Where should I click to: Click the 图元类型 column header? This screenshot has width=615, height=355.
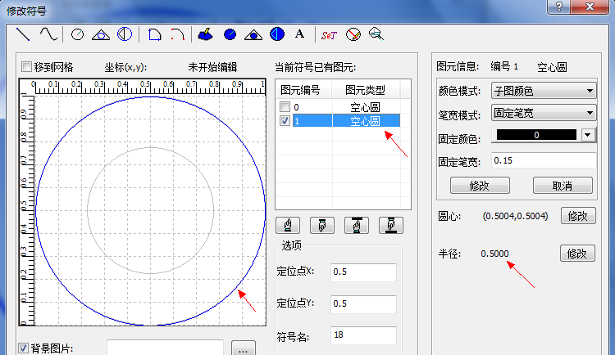(365, 90)
